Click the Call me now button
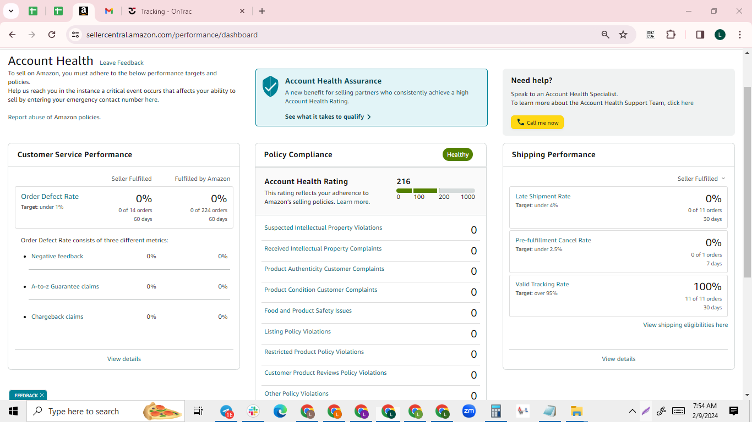This screenshot has width=752, height=422. (x=537, y=123)
